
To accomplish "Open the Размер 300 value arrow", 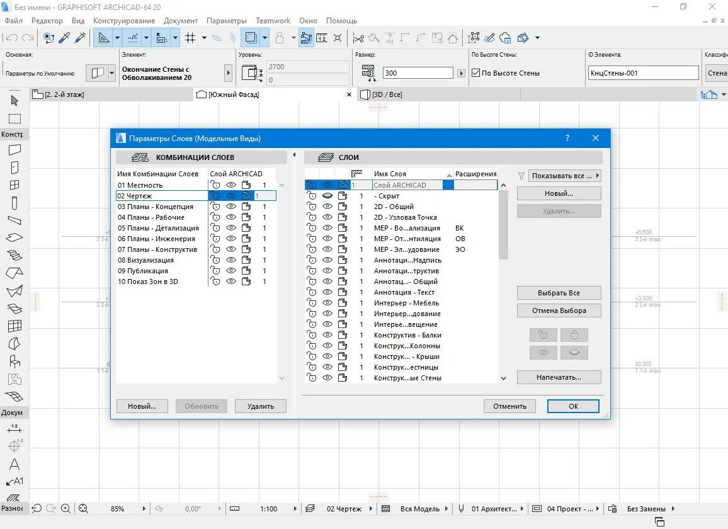I will pos(461,73).
